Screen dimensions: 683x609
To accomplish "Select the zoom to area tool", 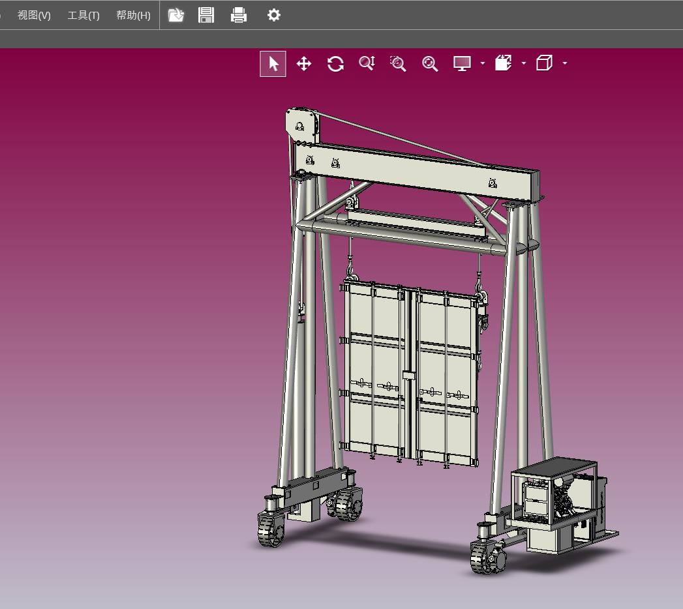I will pyautogui.click(x=398, y=63).
